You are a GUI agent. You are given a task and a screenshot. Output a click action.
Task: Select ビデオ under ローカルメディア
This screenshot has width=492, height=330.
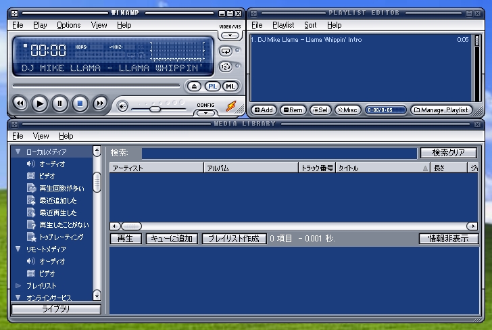[47, 176]
